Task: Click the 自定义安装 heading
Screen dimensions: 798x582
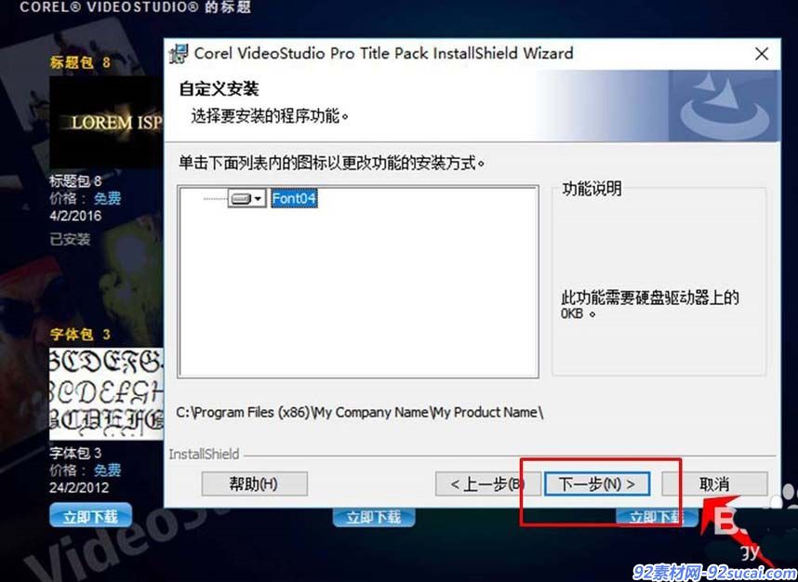Action: [219, 89]
